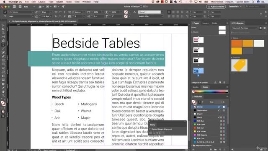
Task: Collapse the Graphics section in CC Libraries
Action: coord(232,57)
